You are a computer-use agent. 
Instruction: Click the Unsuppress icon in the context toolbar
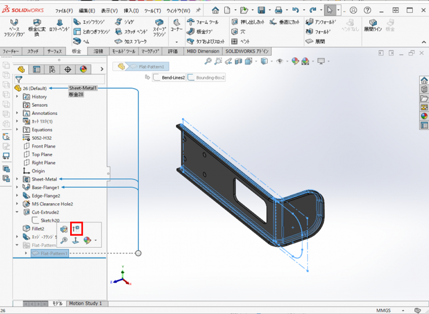(76, 229)
